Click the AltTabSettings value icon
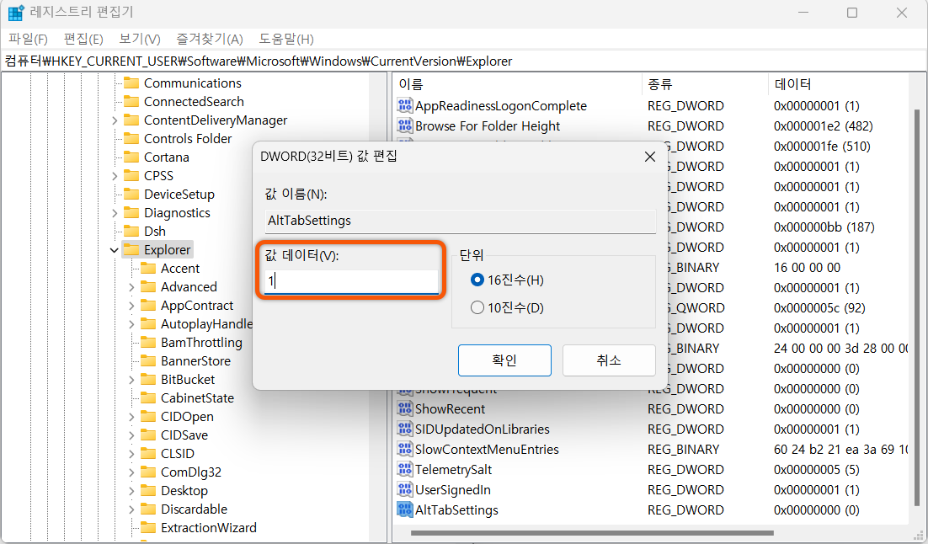Screen dimensions: 928x544 coord(404,509)
